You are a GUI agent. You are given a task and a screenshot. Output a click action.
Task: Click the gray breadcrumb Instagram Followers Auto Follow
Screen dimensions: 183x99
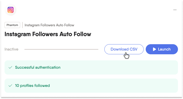click(x=49, y=25)
